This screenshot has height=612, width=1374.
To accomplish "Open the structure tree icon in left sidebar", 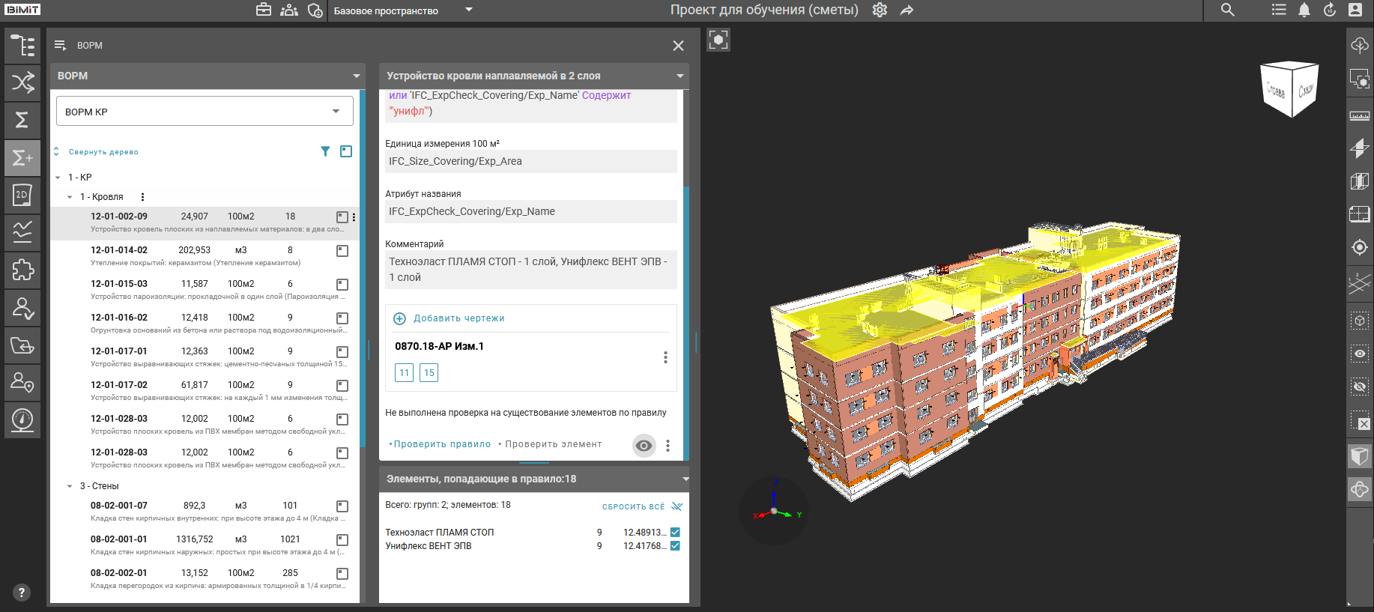I will [22, 46].
